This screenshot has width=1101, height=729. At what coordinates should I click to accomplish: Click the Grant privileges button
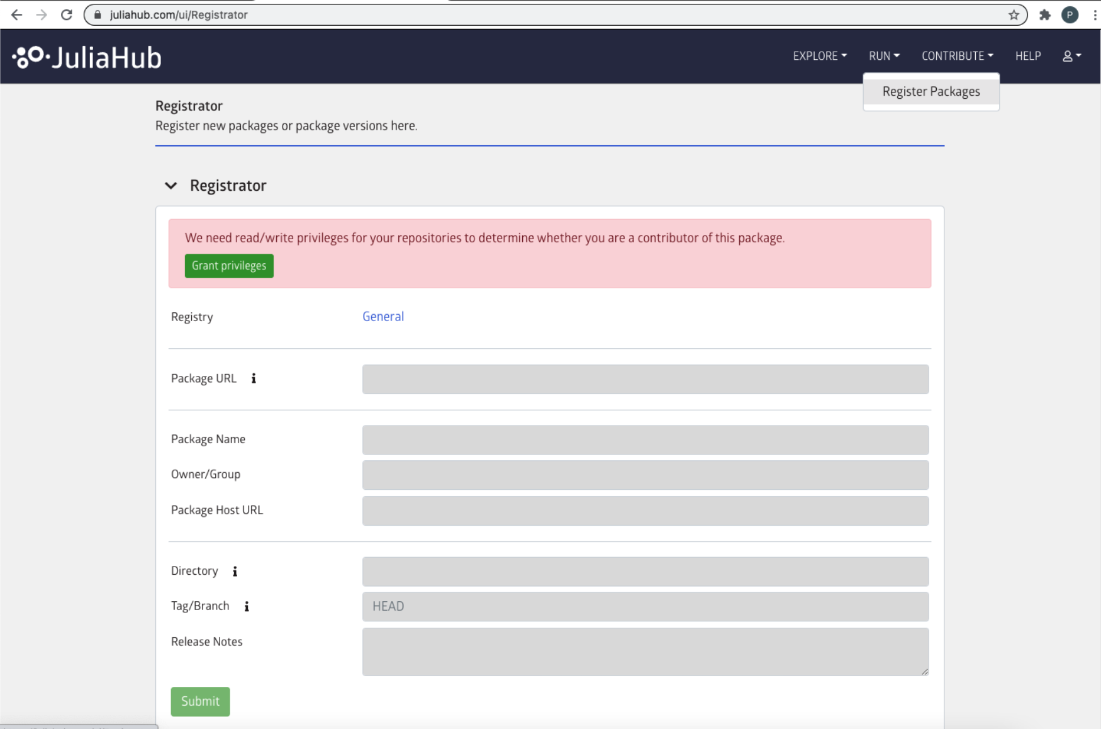pos(229,266)
